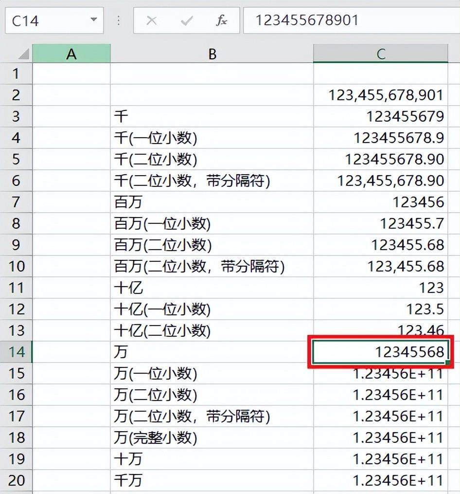Click cell labeled 万(二位小数，带分隔符)
This screenshot has width=460, height=494.
pos(212,416)
